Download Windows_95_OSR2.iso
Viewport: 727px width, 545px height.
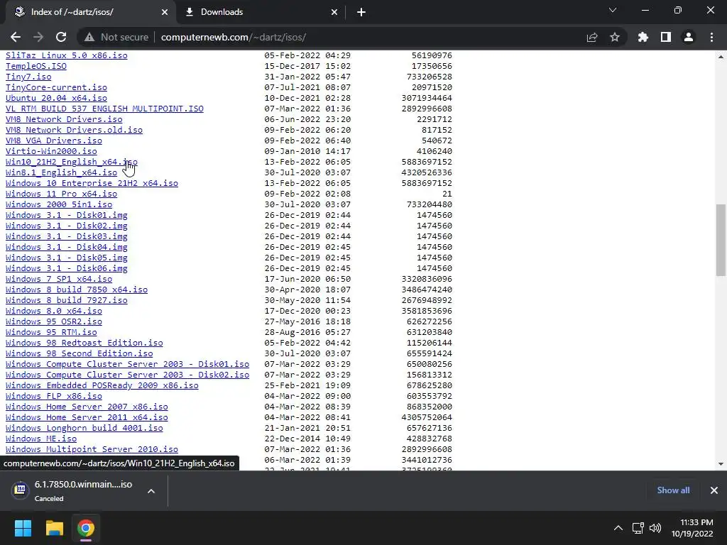click(54, 321)
